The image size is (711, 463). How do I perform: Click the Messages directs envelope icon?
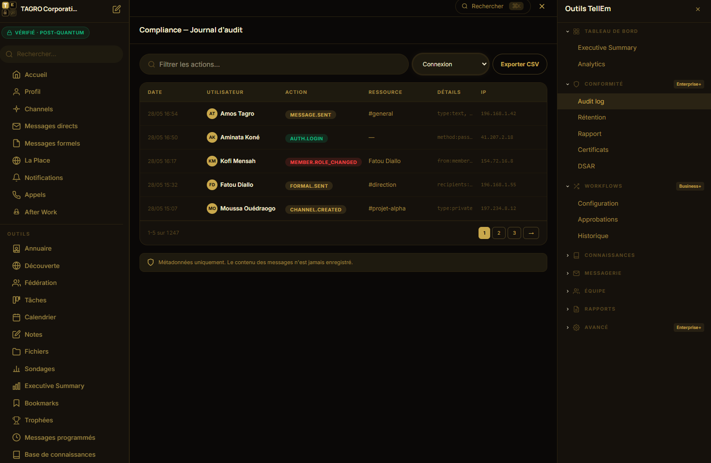tap(16, 126)
